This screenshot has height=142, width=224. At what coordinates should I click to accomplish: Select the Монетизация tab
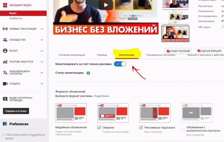[x=127, y=55]
